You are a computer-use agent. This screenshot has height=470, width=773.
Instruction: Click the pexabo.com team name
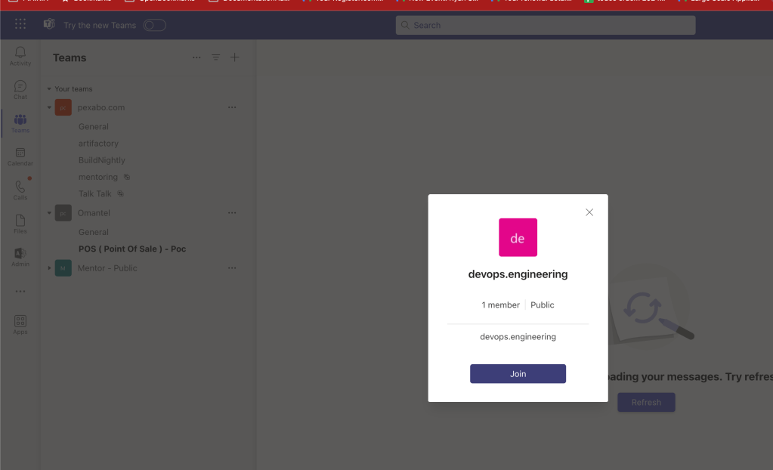point(101,107)
